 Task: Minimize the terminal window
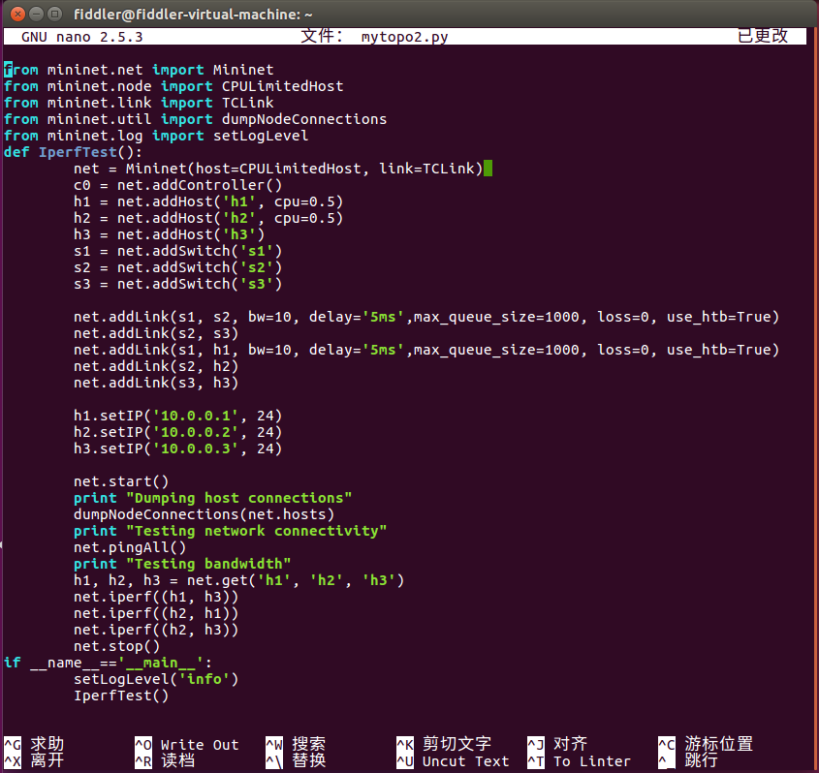coord(36,15)
